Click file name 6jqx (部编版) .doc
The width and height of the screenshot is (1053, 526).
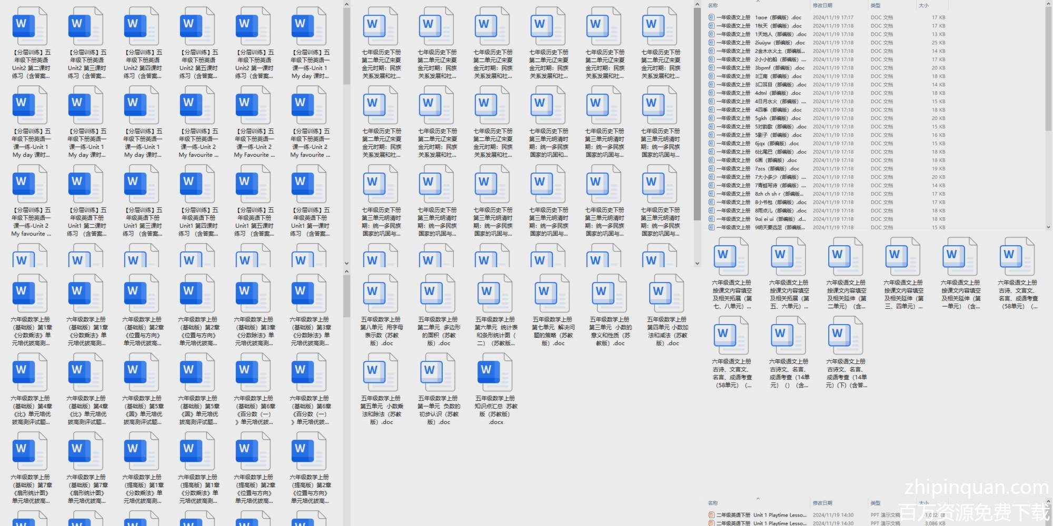pos(758,144)
